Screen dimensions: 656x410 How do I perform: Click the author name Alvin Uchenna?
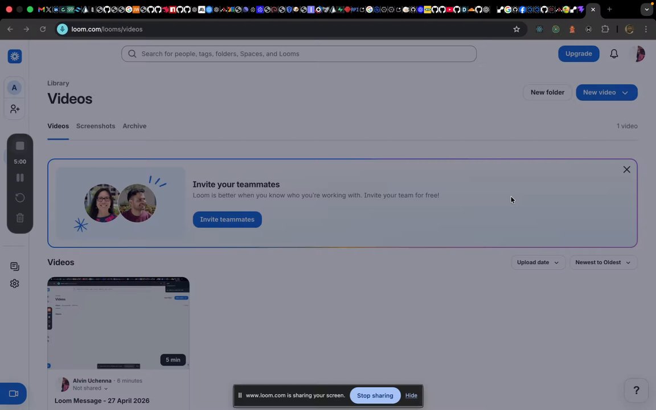(x=92, y=381)
